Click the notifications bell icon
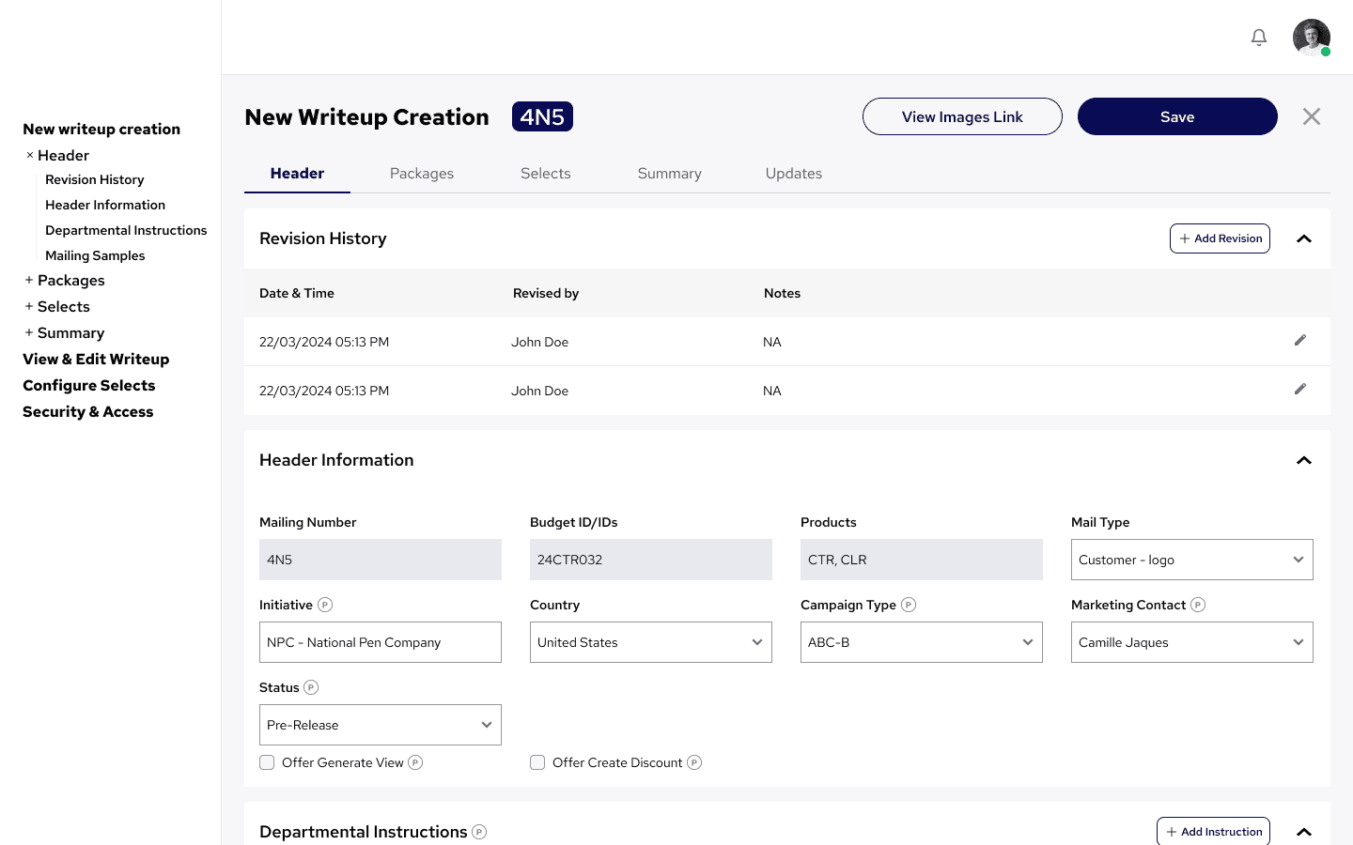 point(1259,38)
